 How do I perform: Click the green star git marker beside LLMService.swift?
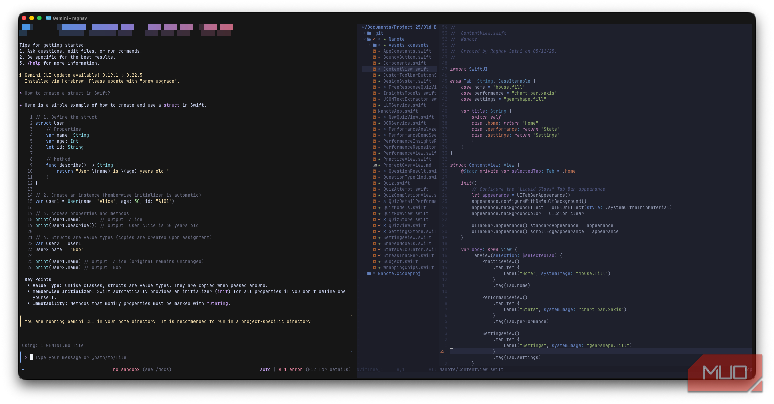pos(379,105)
